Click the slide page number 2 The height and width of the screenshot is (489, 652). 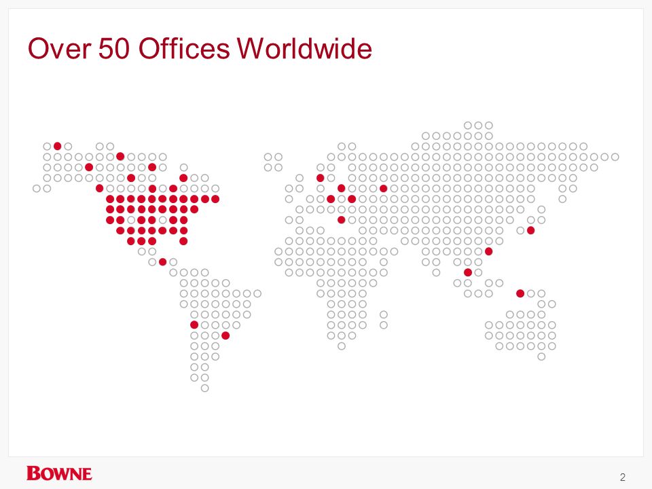tap(623, 477)
